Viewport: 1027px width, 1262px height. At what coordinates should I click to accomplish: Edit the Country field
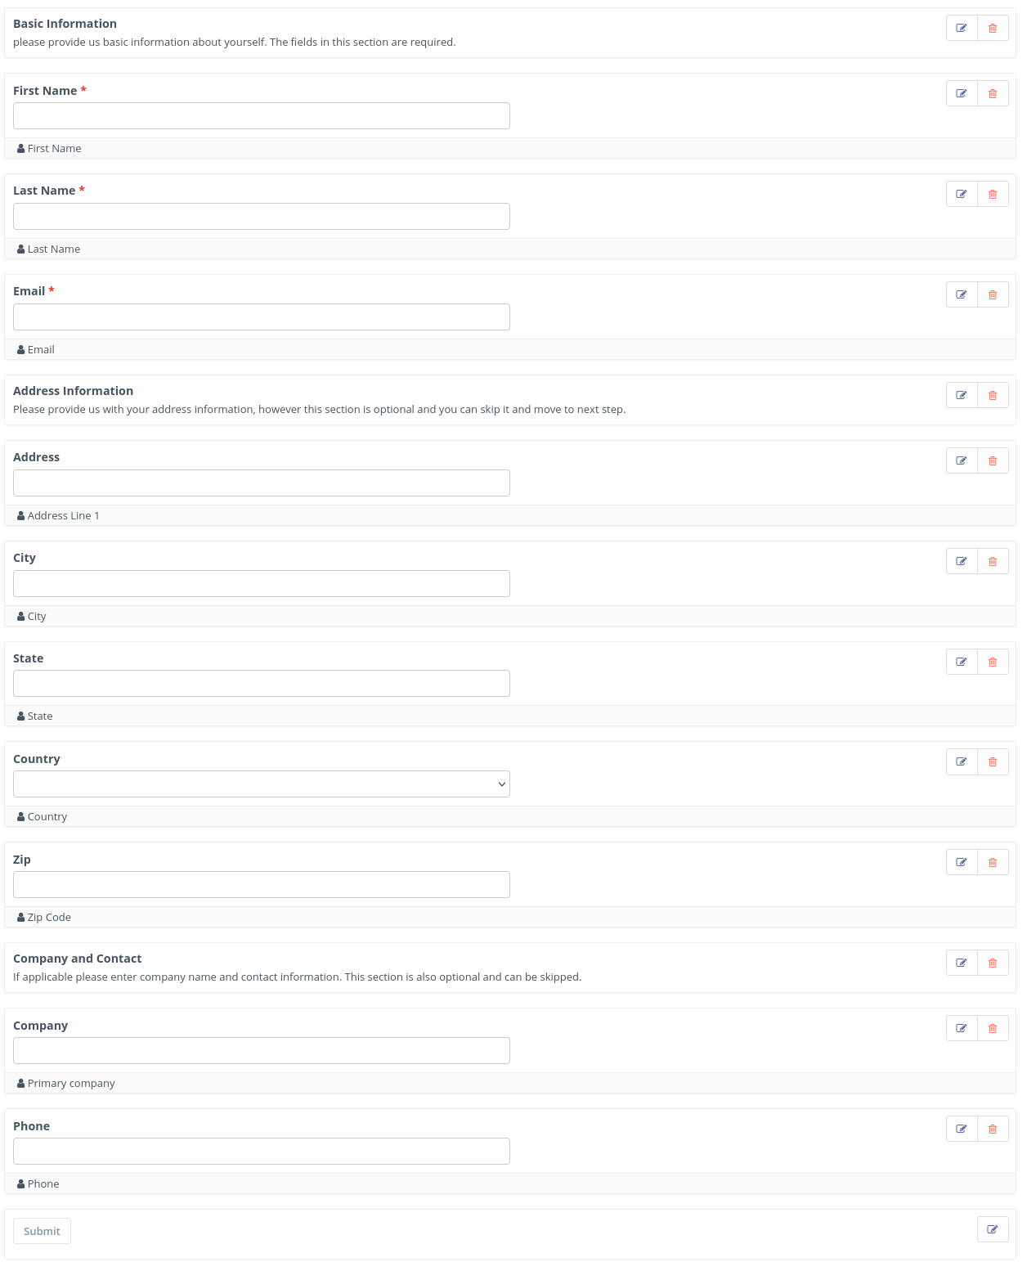tap(962, 762)
